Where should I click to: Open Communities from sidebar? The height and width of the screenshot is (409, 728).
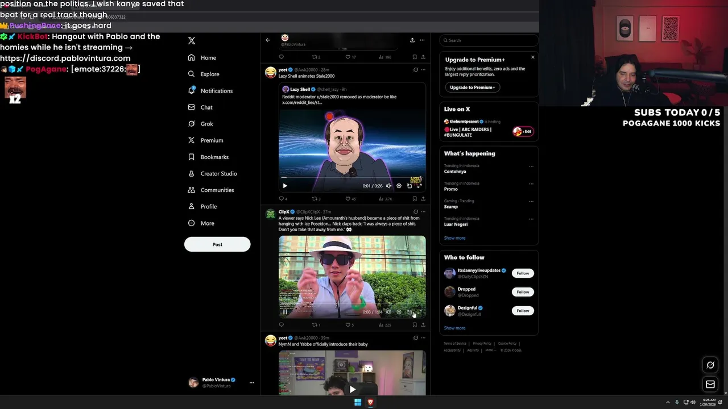pos(210,190)
